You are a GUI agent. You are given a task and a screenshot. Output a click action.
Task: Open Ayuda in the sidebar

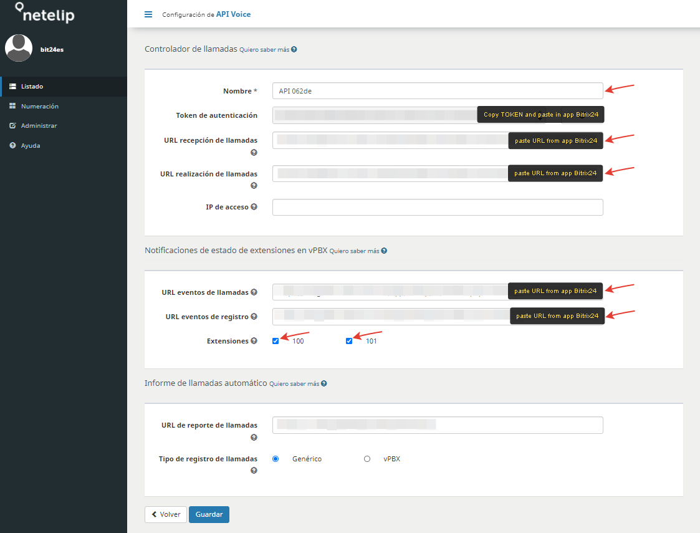point(64,145)
